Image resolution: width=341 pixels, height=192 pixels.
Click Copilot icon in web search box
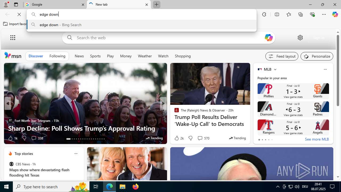[x=268, y=38]
